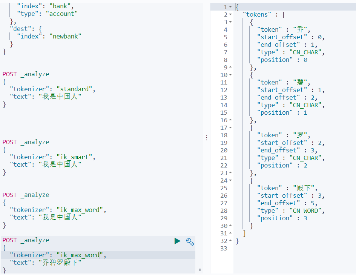Toggle fold arrow at line 9
The width and height of the screenshot is (356, 275).
coord(230,67)
